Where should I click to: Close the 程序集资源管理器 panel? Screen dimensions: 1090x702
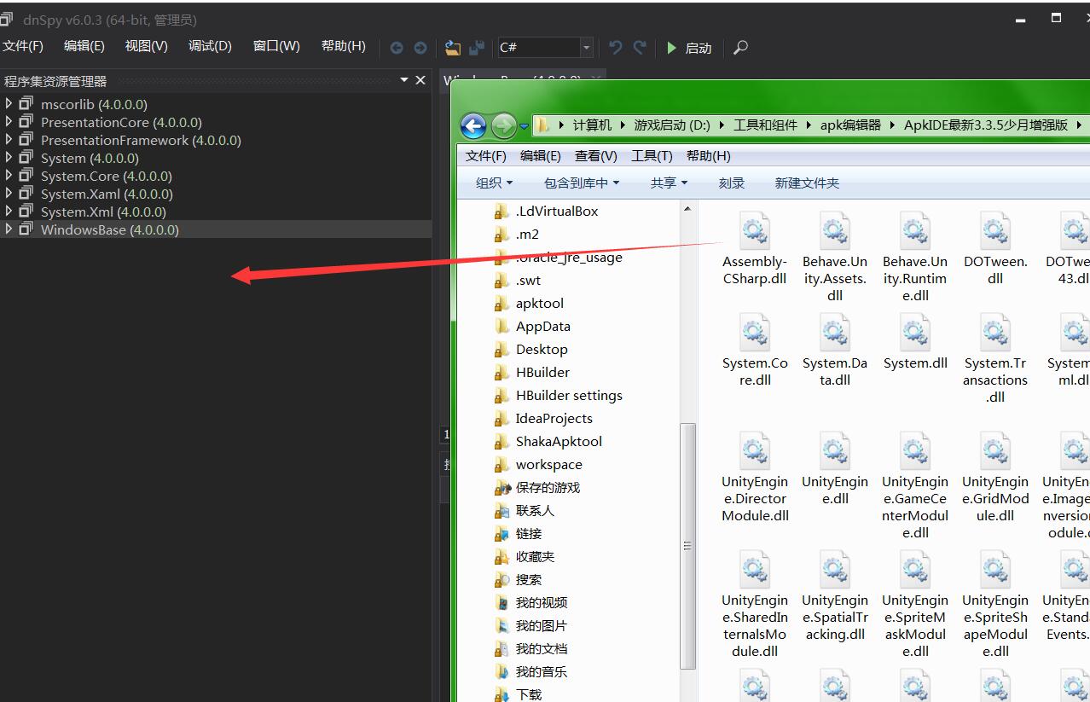[x=420, y=80]
